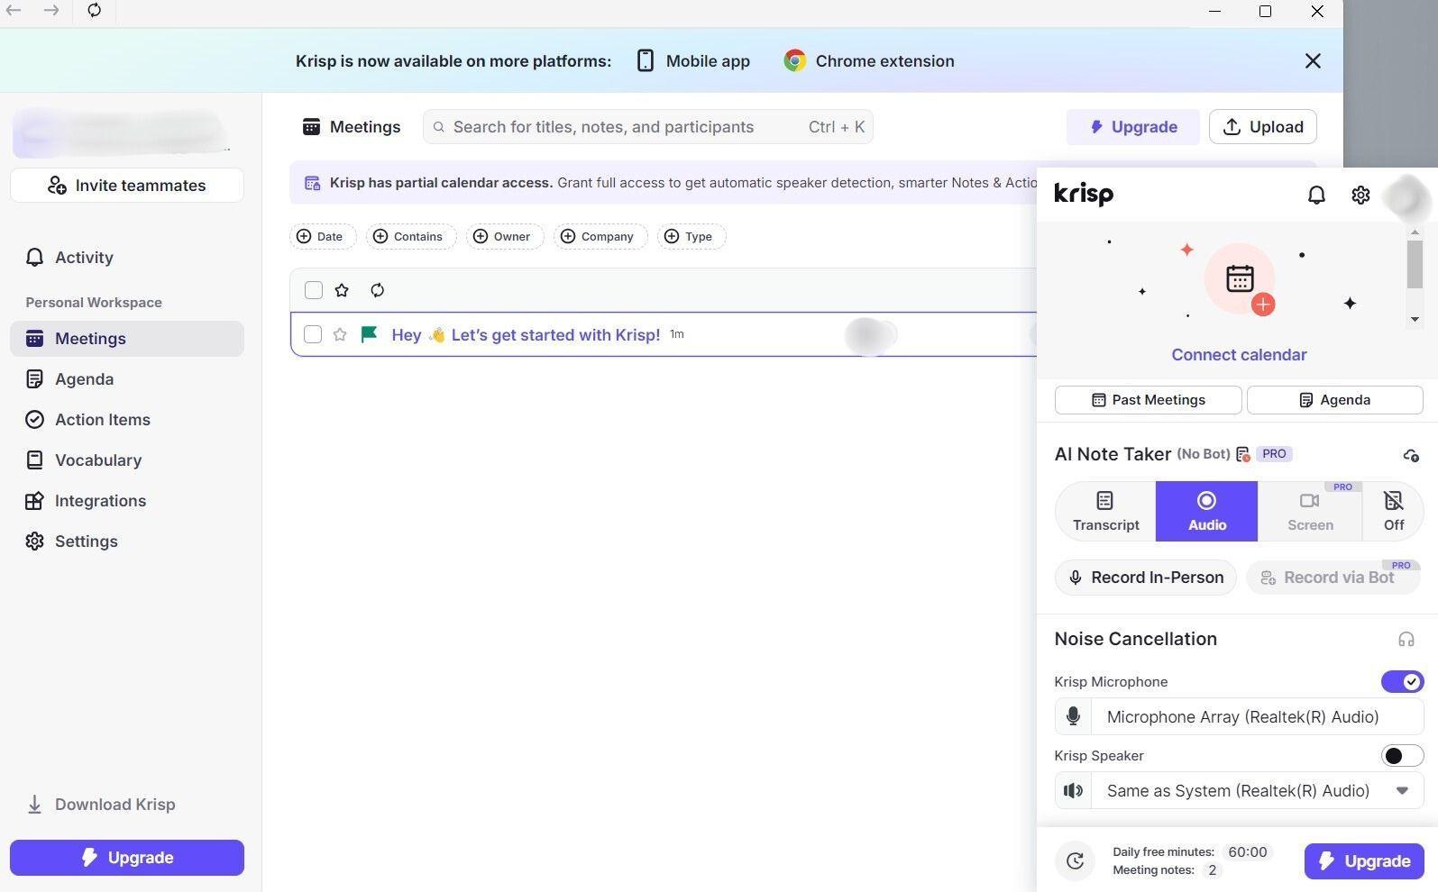Image resolution: width=1438 pixels, height=892 pixels.
Task: Click the browser forward arrow
Action: pos(51,11)
